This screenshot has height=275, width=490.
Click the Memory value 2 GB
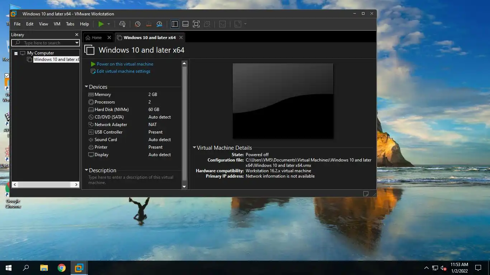coord(153,95)
